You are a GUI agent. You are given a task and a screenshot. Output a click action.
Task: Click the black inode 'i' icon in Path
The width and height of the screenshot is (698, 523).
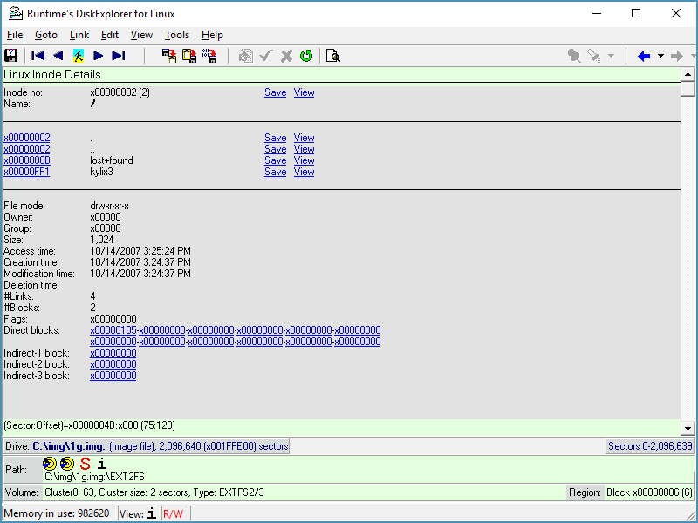point(102,464)
